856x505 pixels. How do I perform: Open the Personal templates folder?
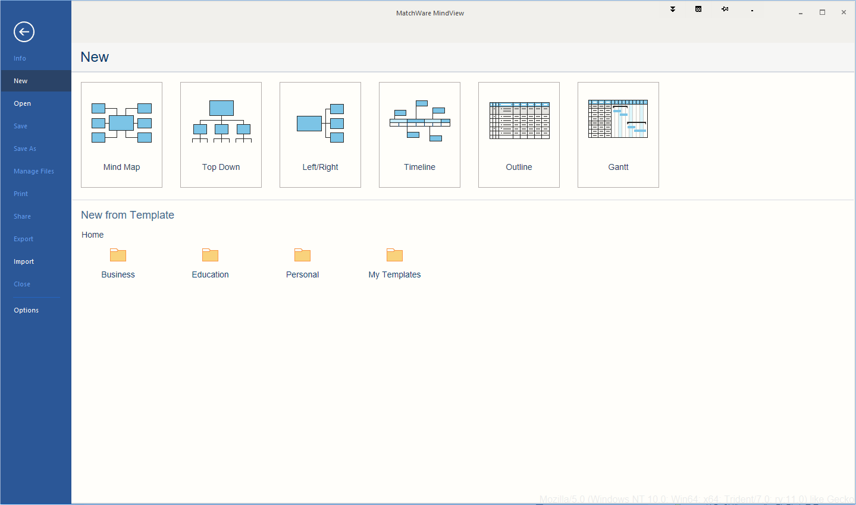click(x=302, y=263)
